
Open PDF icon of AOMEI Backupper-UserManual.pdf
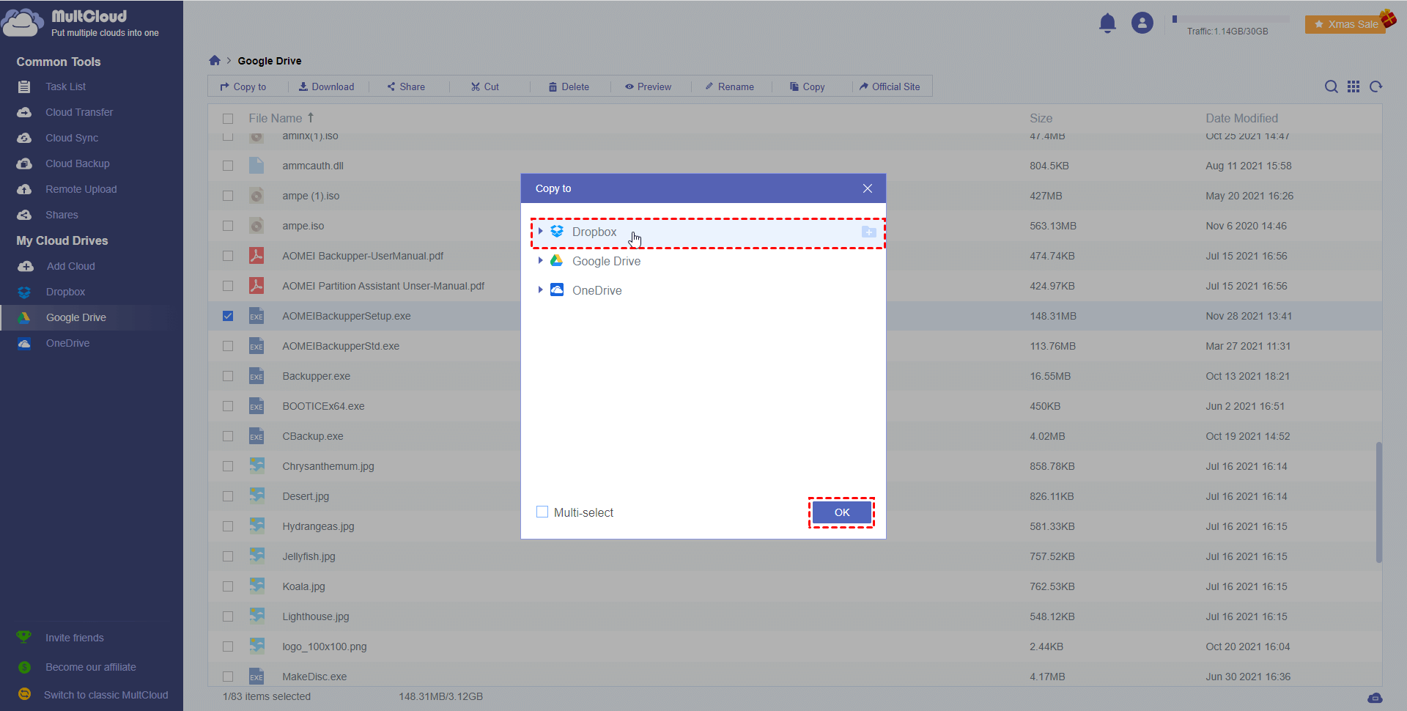256,256
